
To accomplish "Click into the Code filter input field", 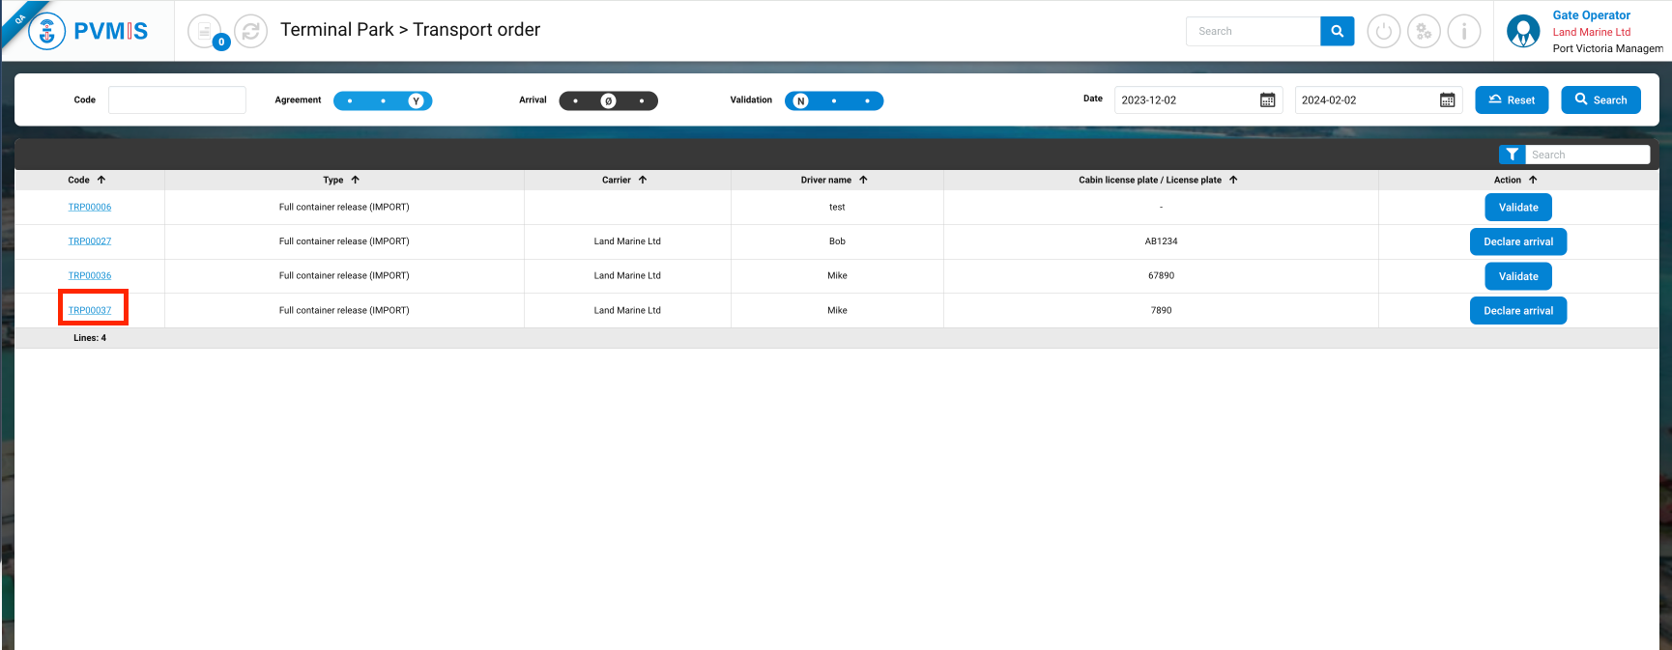I will [177, 100].
